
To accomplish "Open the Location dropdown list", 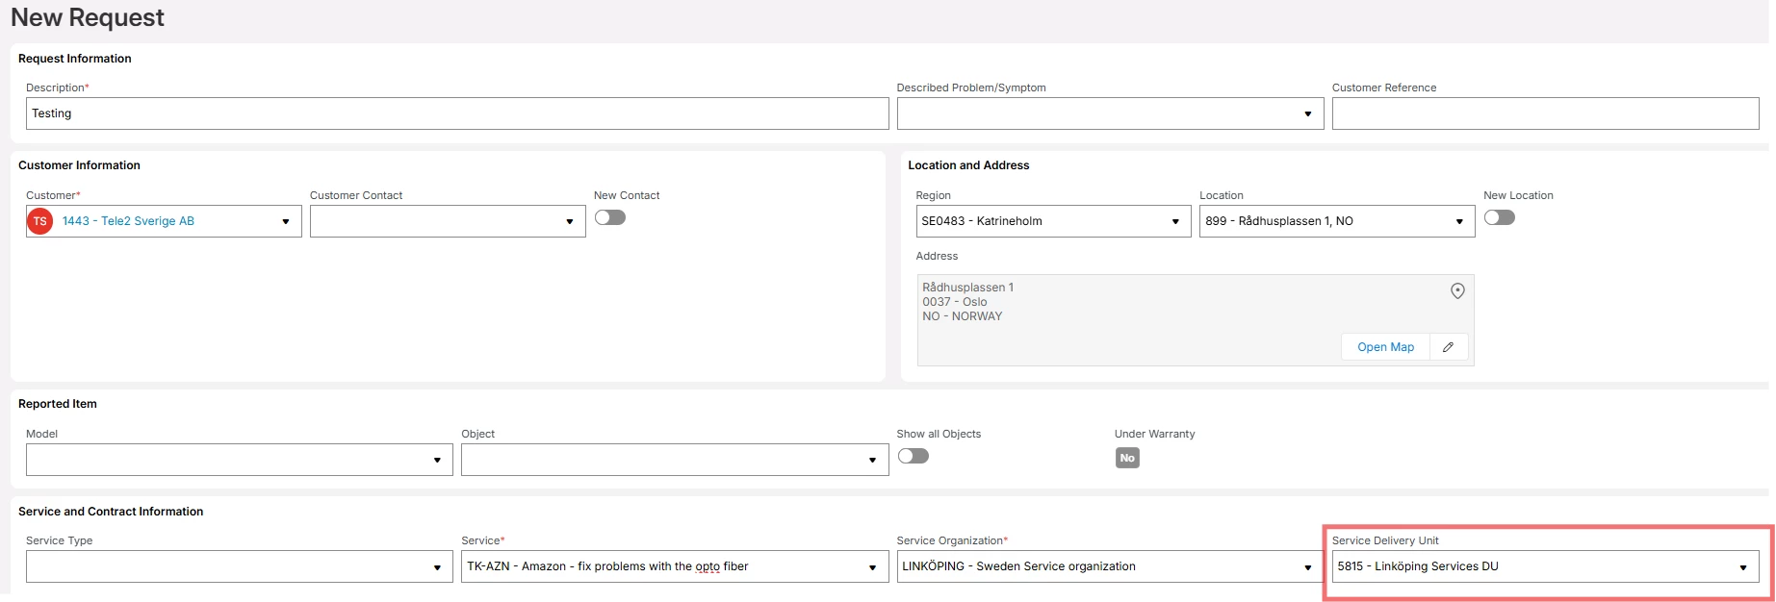I will click(x=1458, y=222).
